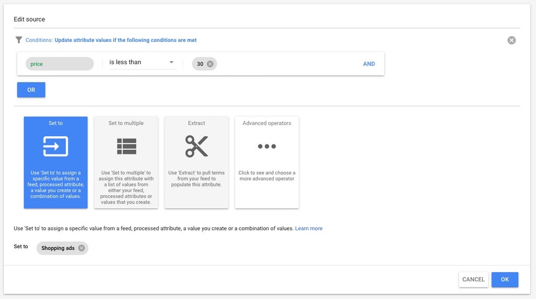This screenshot has width=536, height=299.
Task: Select the 30 value chip
Action: (x=200, y=64)
